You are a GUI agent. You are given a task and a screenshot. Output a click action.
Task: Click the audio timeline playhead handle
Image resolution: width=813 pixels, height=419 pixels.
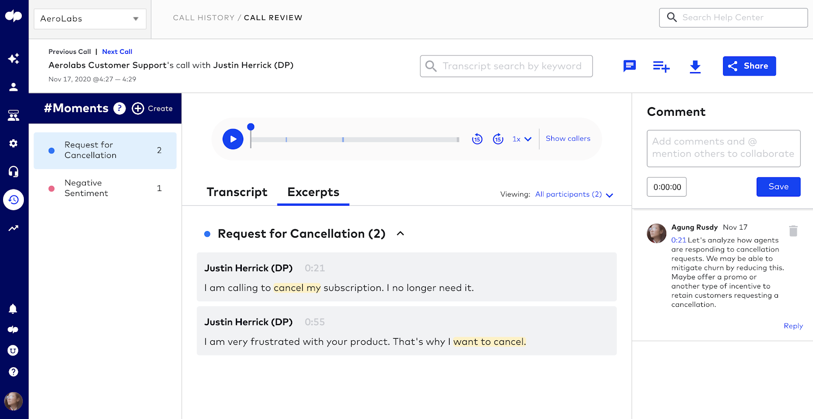point(251,127)
